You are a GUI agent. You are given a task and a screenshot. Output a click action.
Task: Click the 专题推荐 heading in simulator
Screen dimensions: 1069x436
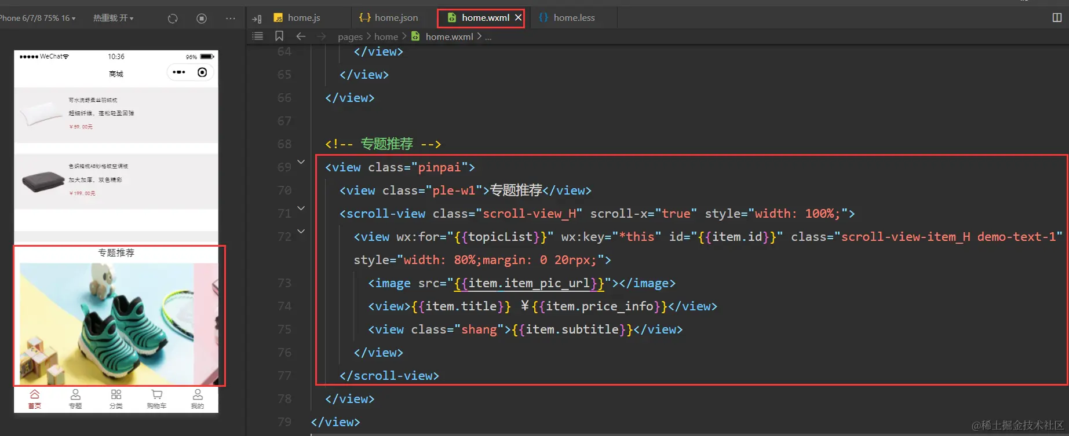pos(116,253)
